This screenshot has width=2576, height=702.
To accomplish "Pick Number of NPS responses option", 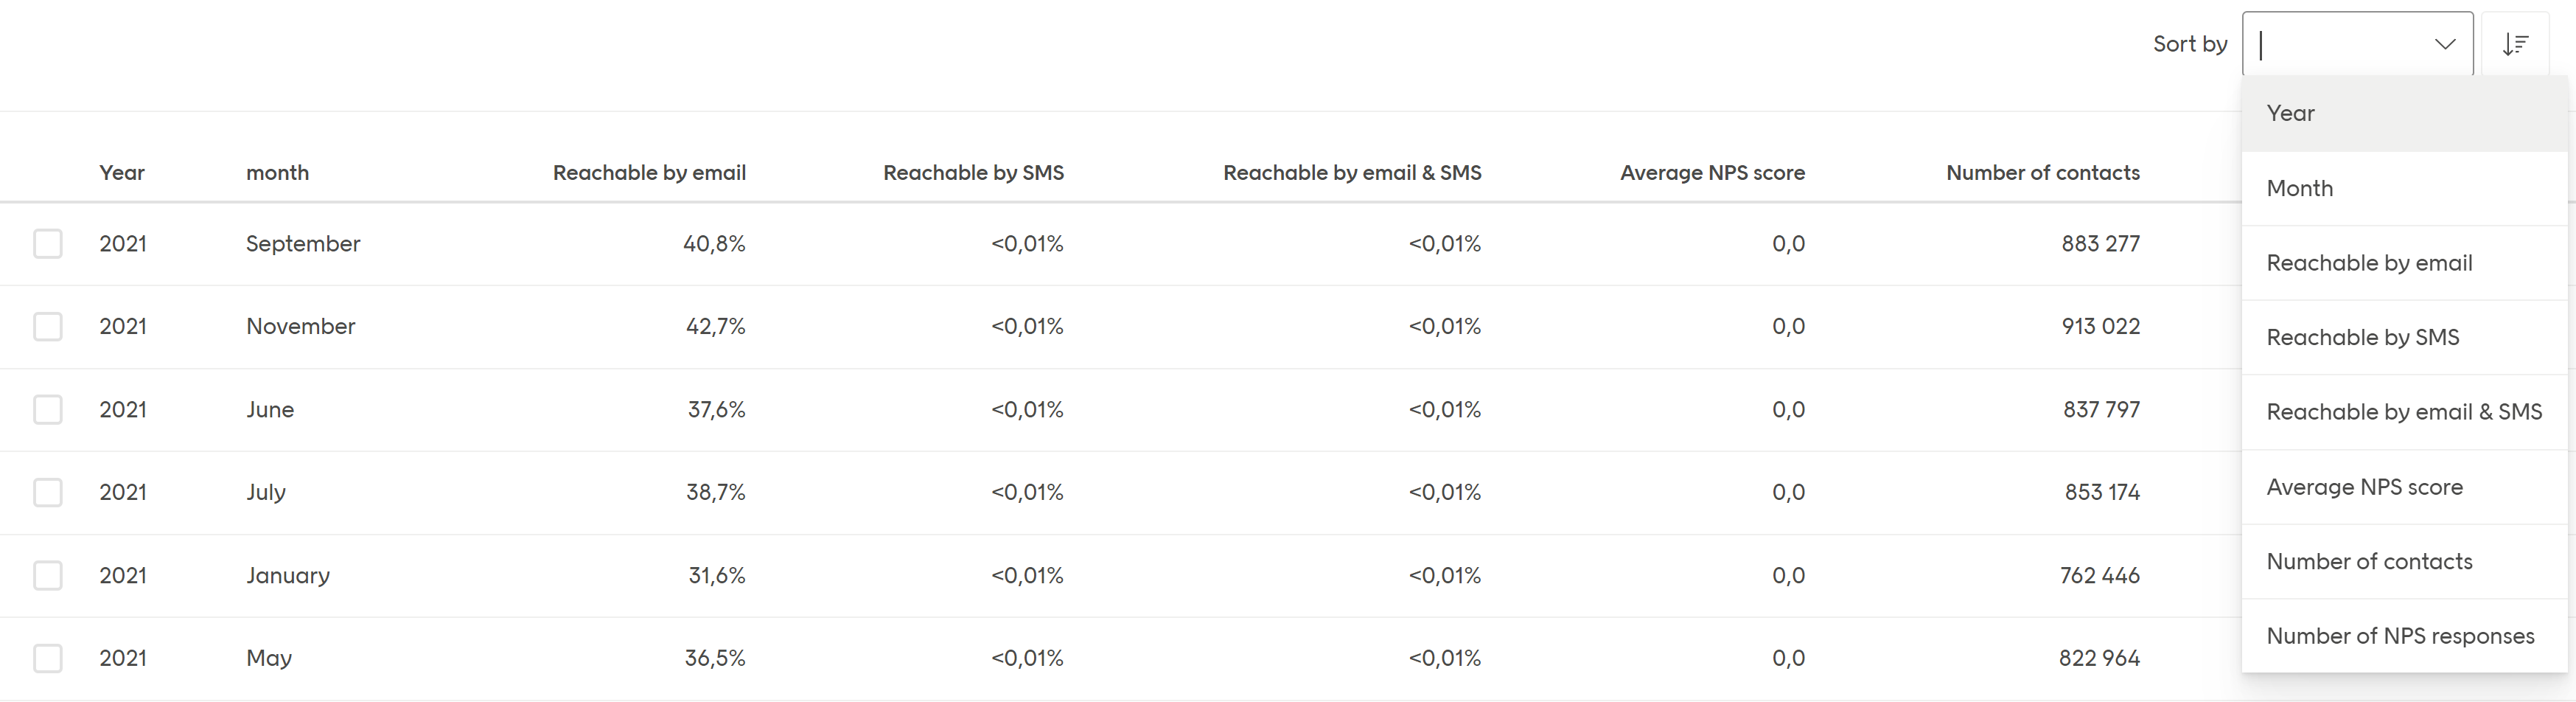I will pos(2399,636).
